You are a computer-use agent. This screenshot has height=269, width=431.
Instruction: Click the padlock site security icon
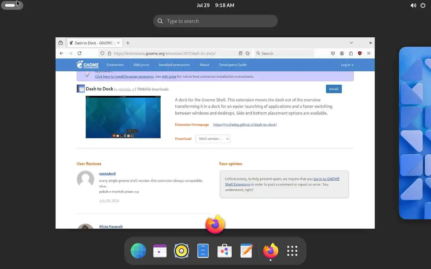(109, 53)
